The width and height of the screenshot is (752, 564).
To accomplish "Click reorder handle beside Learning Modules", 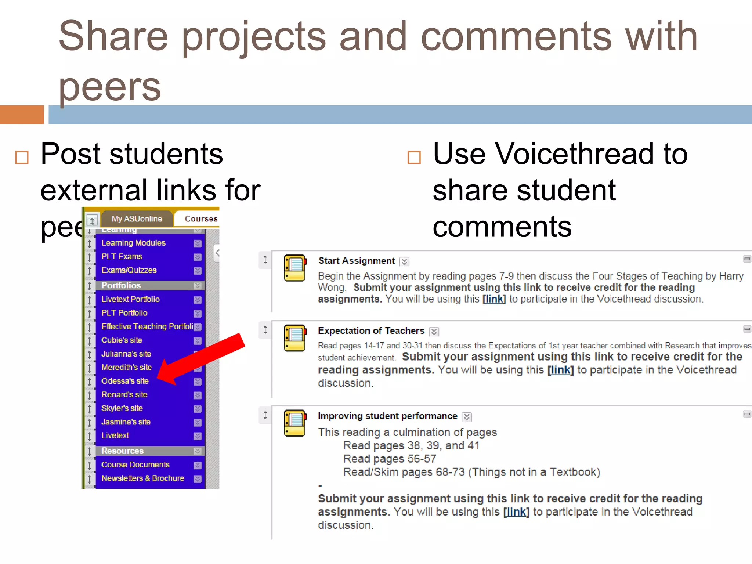I will pyautogui.click(x=90, y=243).
